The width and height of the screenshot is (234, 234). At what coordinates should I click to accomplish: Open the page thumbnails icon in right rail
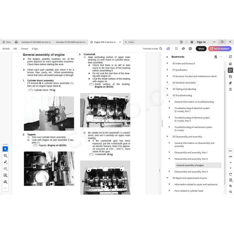[x=230, y=77]
